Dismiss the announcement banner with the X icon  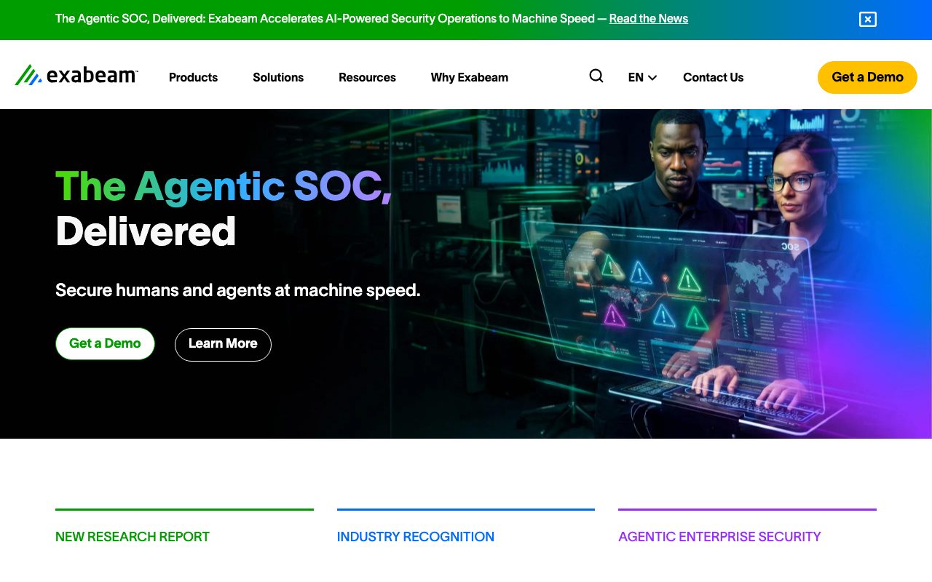867,20
